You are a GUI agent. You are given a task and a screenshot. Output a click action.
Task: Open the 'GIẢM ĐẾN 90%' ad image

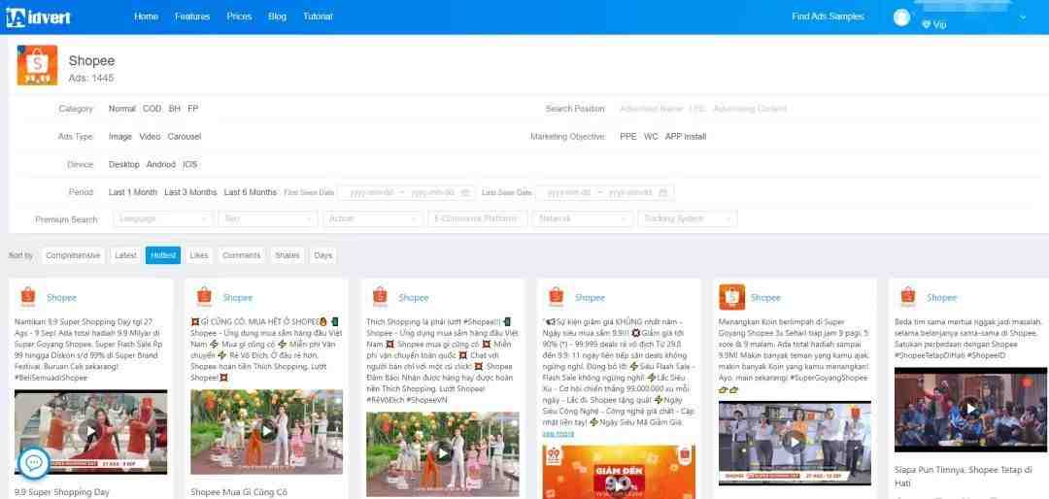click(x=618, y=472)
